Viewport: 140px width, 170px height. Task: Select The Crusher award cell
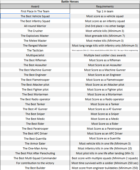pyautogui.click(x=35, y=31)
